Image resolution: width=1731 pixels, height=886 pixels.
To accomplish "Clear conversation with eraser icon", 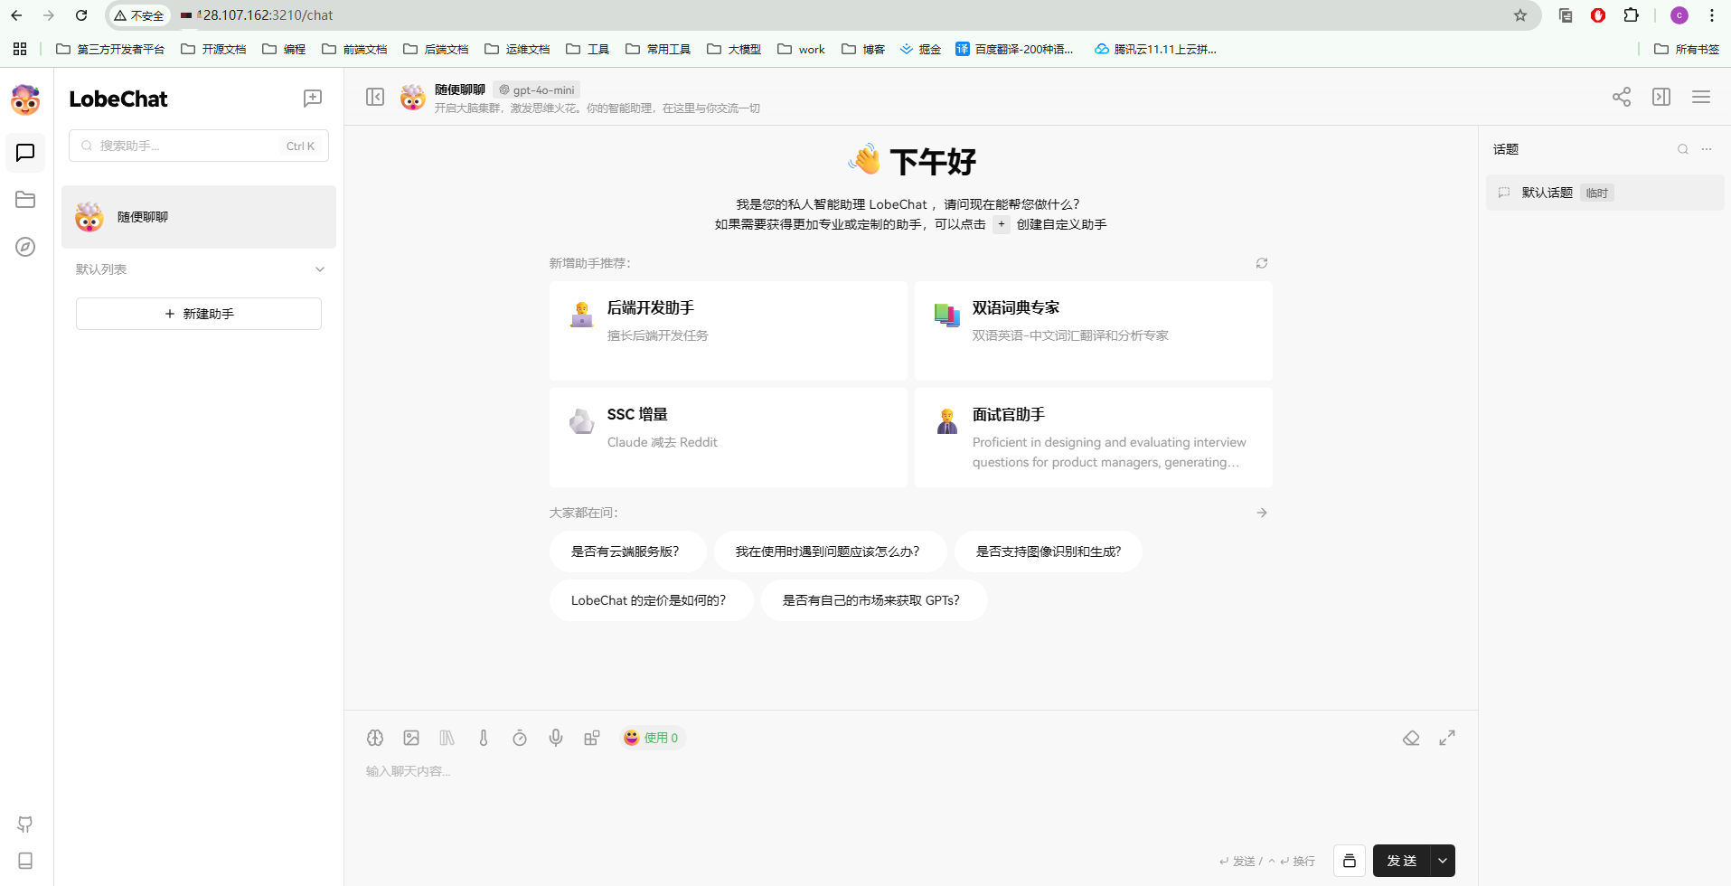I will (x=1411, y=738).
